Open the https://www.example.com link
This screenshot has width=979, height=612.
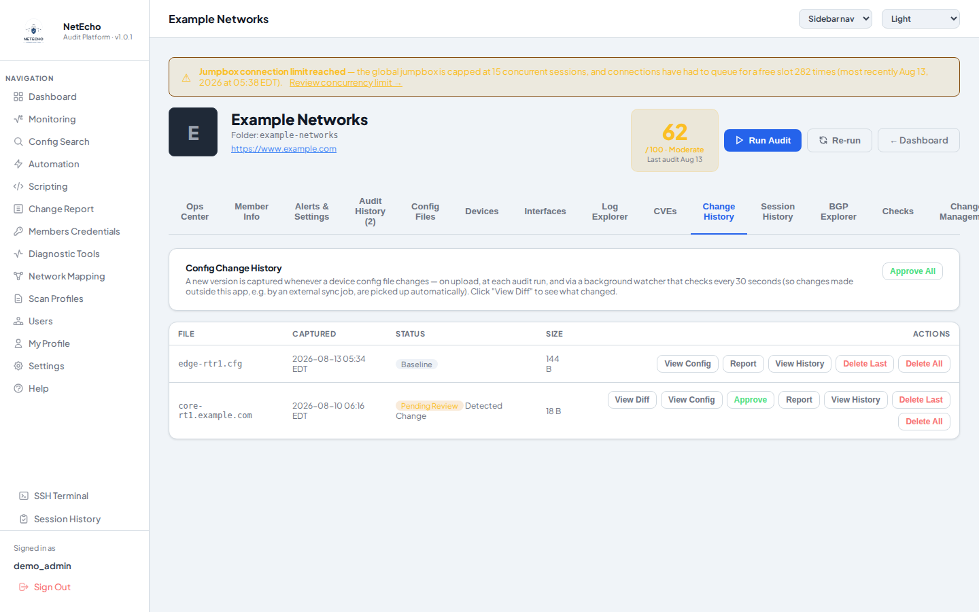coord(284,149)
